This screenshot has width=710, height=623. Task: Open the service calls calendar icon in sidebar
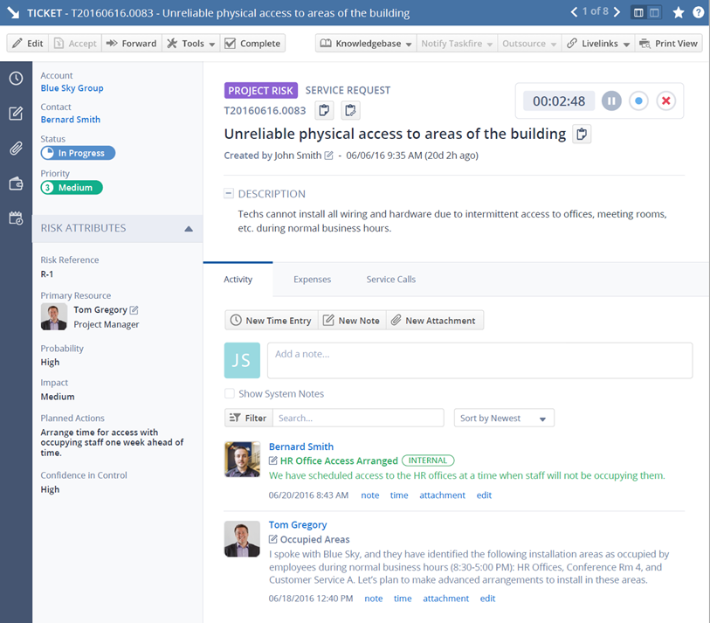[x=16, y=218]
